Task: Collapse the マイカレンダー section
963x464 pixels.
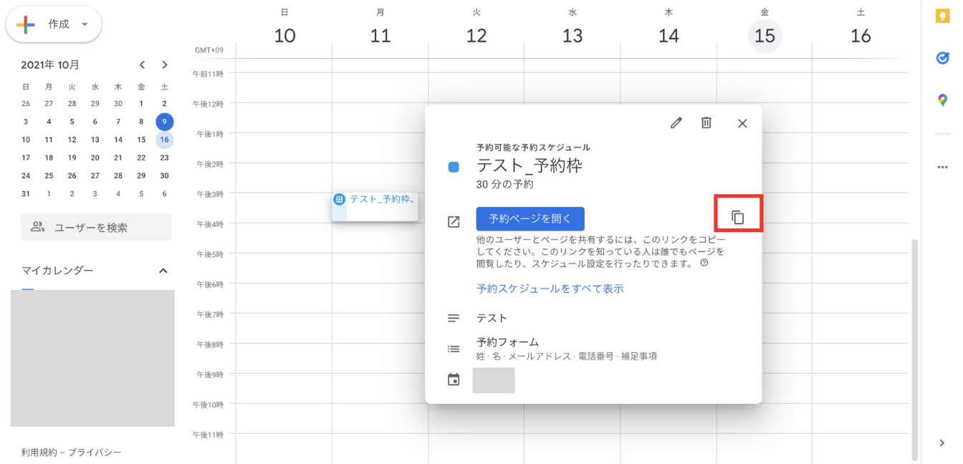Action: tap(163, 271)
